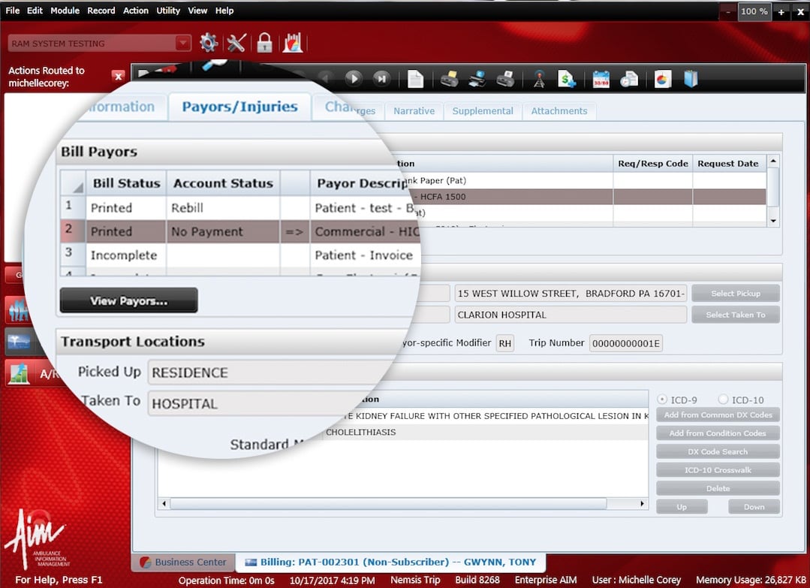This screenshot has width=810, height=588.
Task: Click the antenna transmit icon
Action: 539,78
